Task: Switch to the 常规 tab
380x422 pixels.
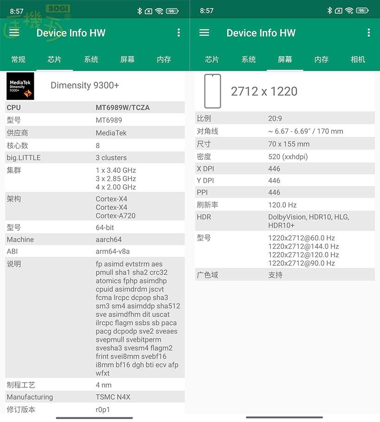Action: click(18, 59)
